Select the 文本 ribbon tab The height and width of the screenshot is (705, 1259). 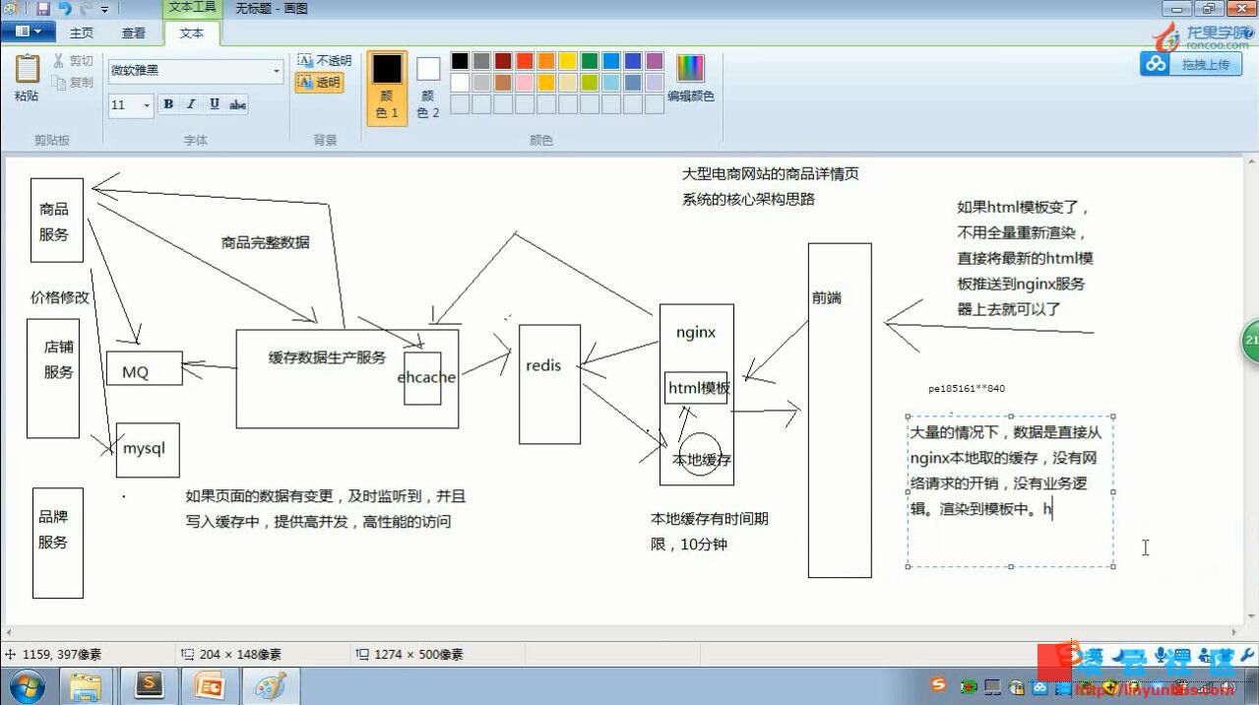click(x=192, y=32)
